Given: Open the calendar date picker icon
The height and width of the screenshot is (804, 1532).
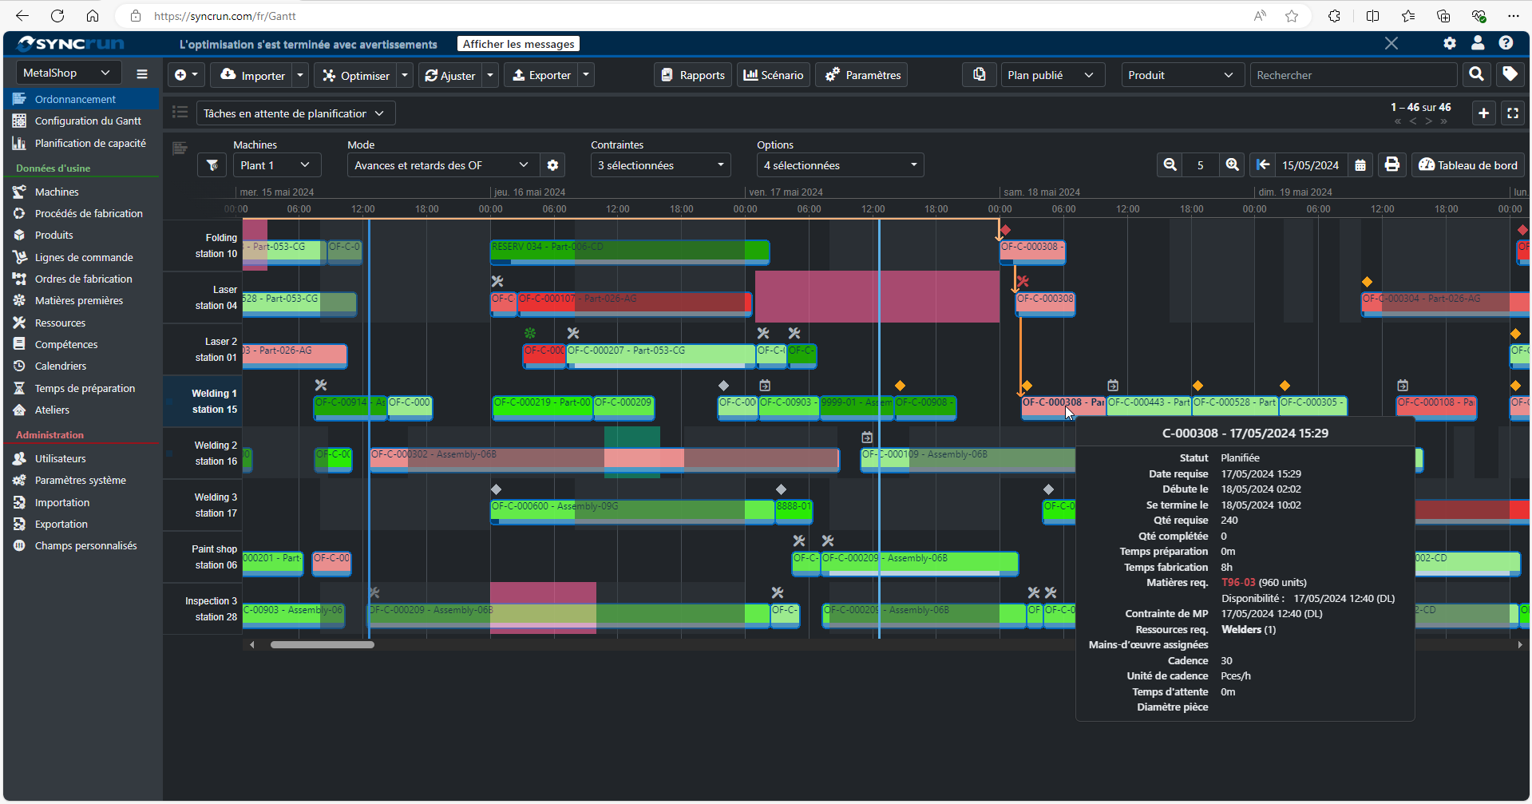Looking at the screenshot, I should click(1360, 165).
